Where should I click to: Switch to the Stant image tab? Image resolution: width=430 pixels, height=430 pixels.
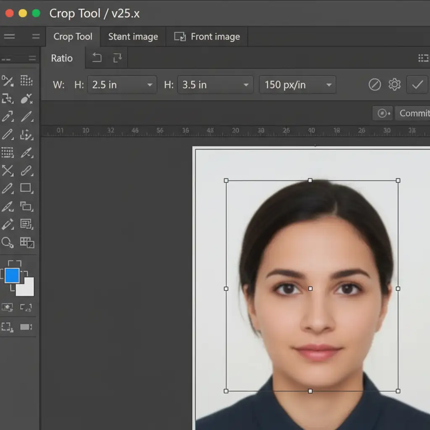coord(133,37)
